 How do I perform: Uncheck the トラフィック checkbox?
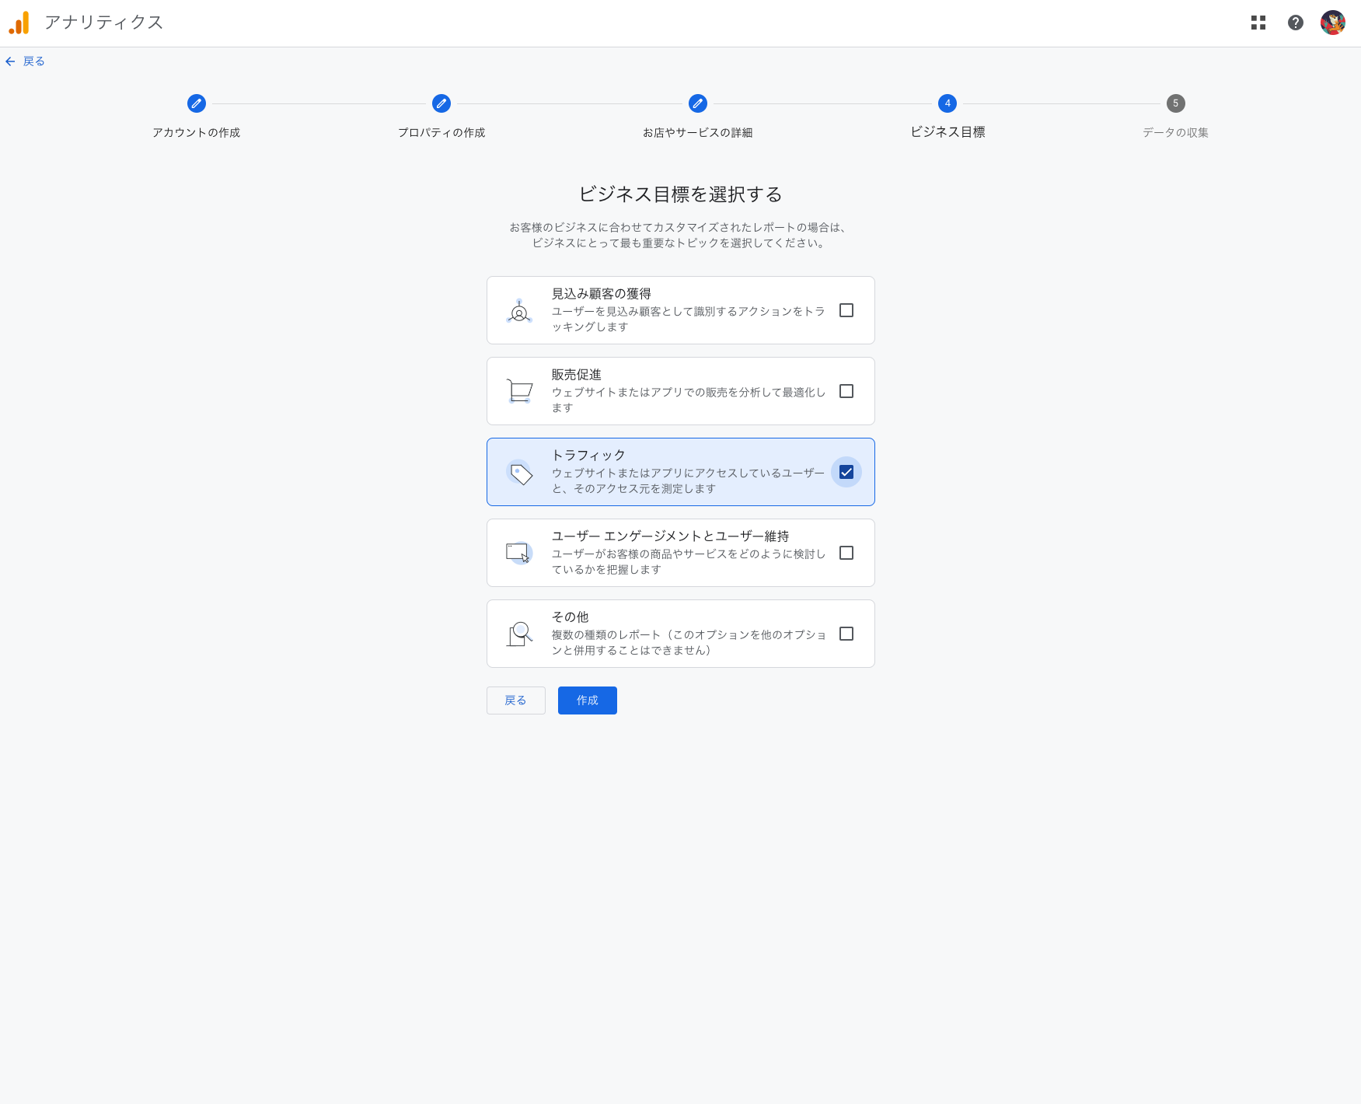point(846,472)
